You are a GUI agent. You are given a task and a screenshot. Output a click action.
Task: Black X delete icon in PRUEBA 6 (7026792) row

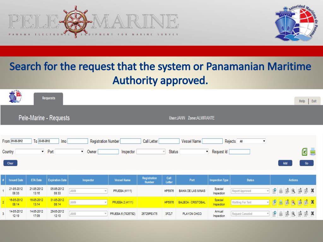tap(312, 214)
